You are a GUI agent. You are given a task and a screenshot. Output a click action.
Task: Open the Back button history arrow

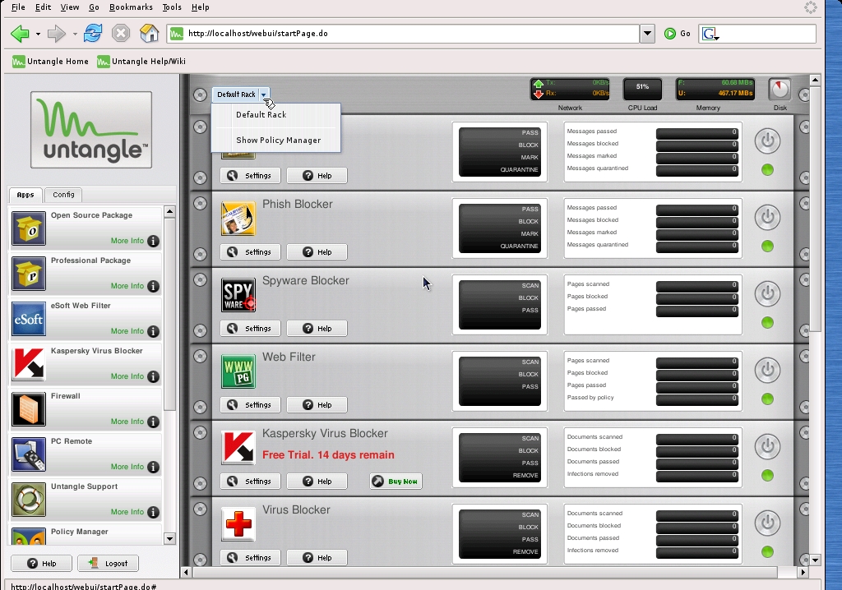38,34
